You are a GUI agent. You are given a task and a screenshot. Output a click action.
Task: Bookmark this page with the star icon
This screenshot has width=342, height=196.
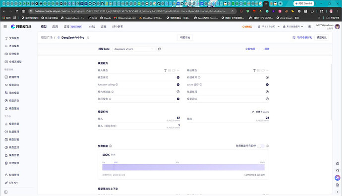coord(232,11)
